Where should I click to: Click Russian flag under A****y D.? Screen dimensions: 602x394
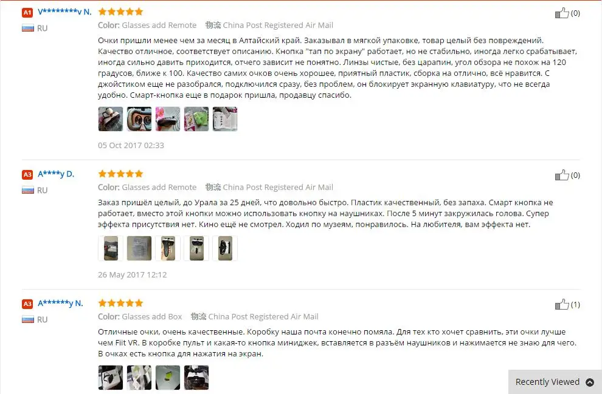(x=27, y=190)
